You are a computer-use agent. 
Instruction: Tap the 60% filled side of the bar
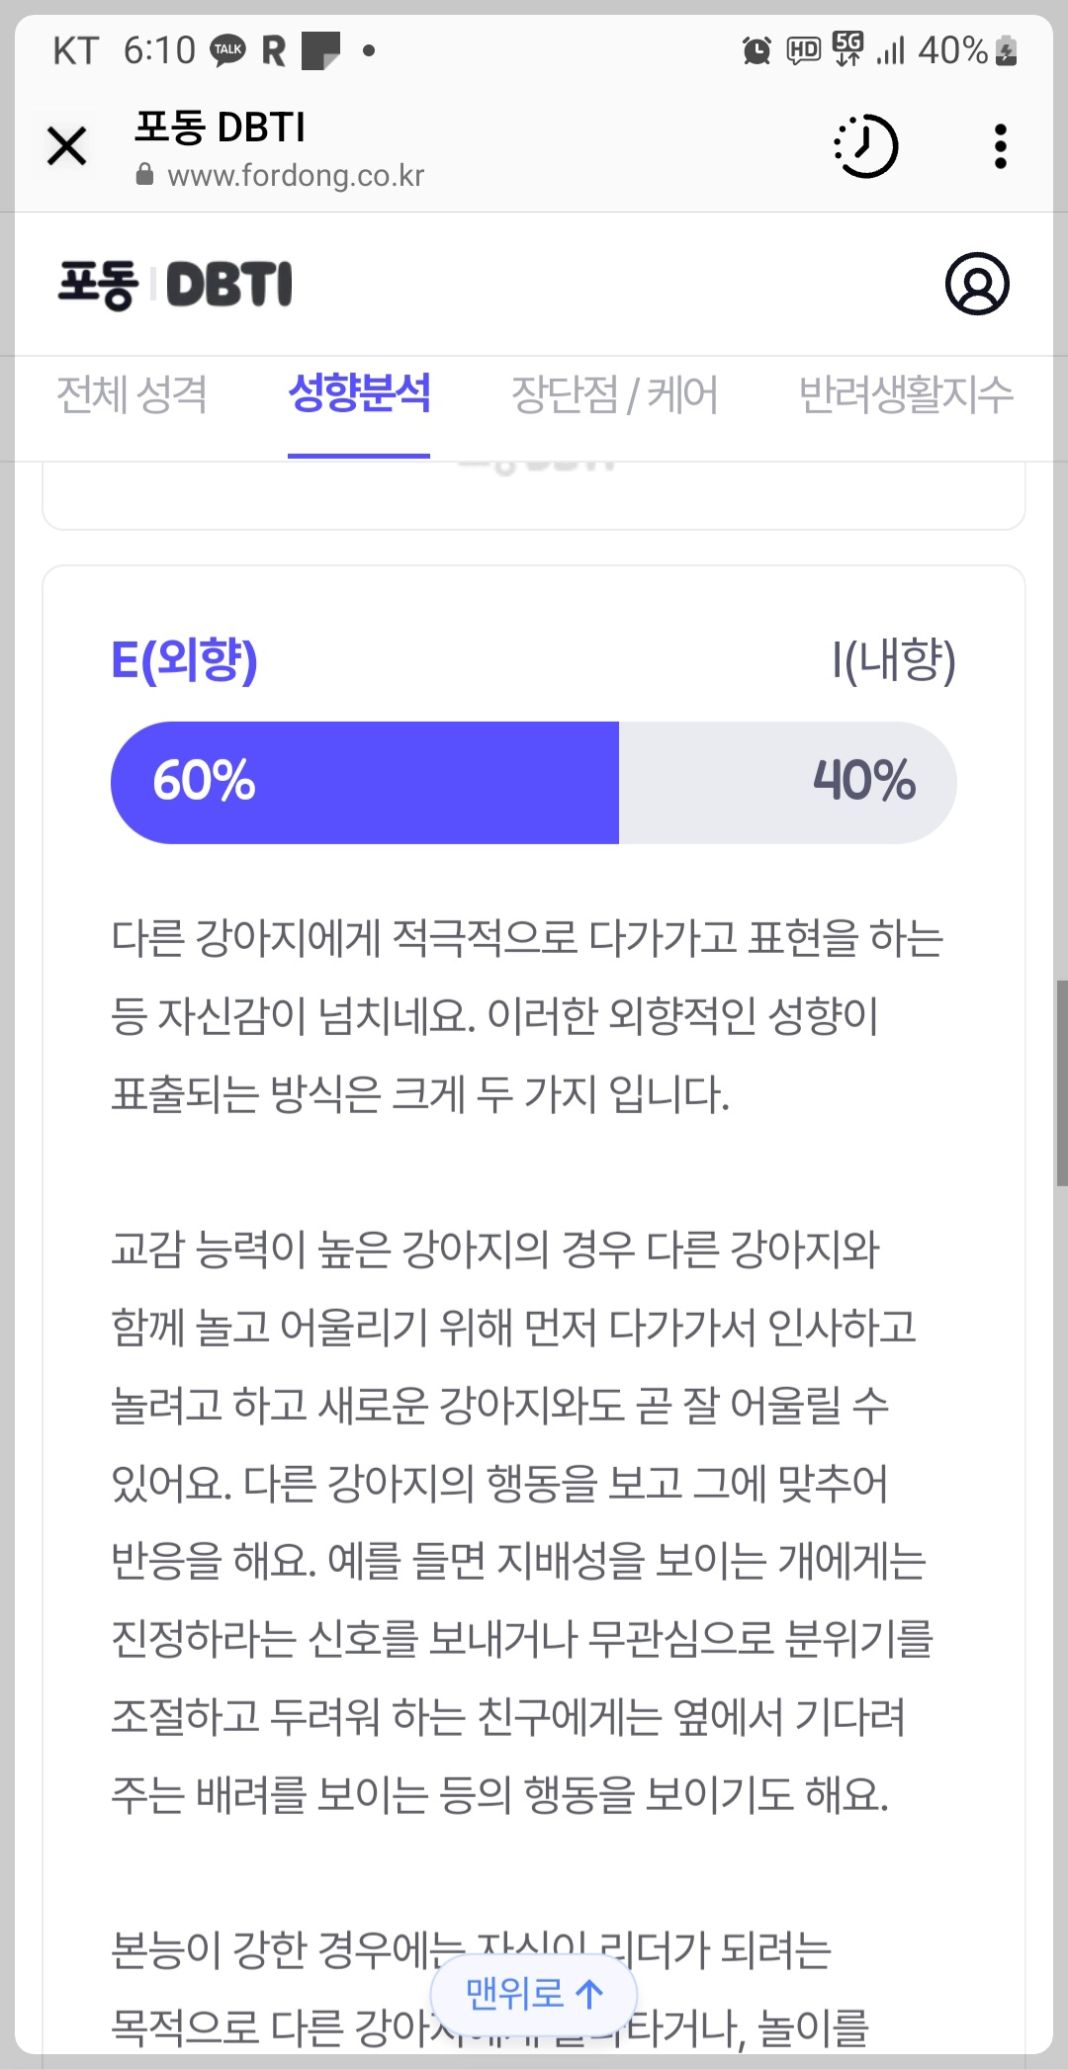366,781
